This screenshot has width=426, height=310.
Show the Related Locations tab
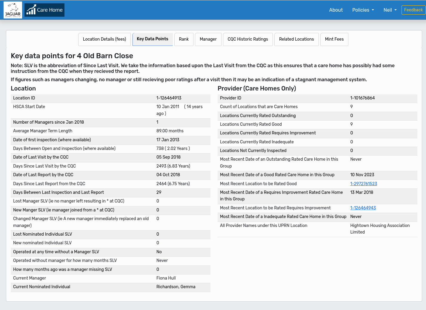tap(296, 39)
